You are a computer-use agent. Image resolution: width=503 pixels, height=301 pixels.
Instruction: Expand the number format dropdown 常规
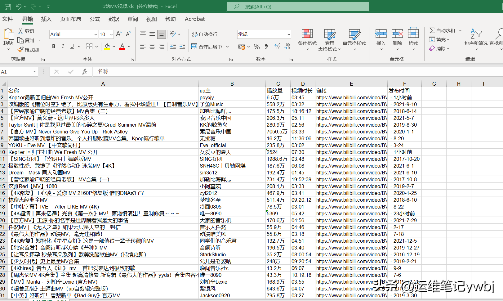click(289, 34)
